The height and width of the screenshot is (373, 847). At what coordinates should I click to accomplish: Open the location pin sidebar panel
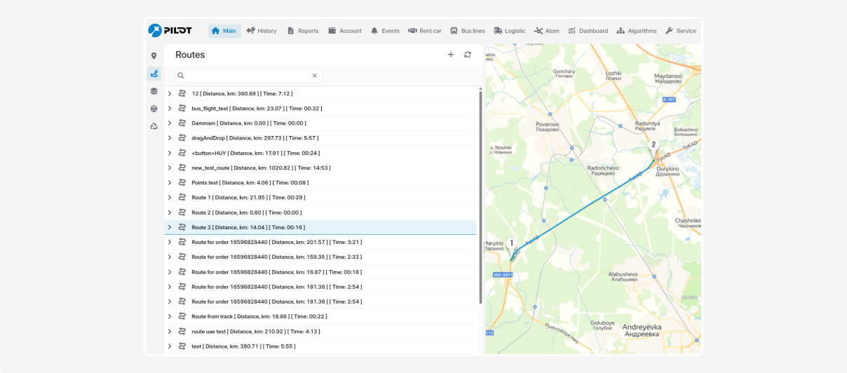154,56
